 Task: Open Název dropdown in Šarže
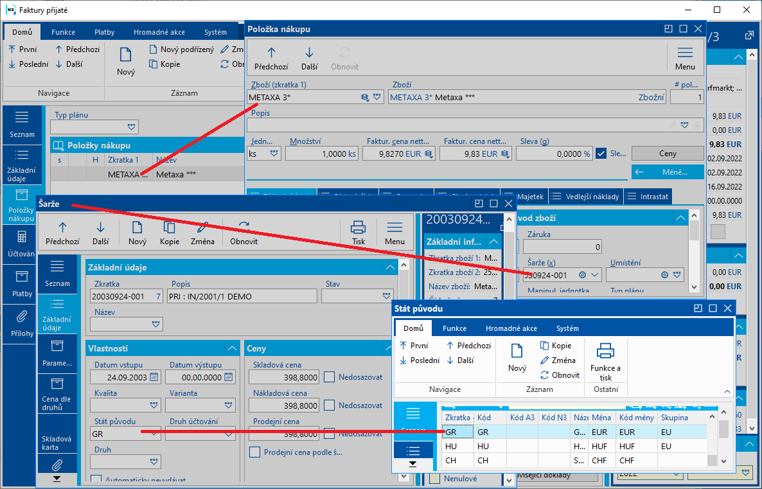[155, 325]
